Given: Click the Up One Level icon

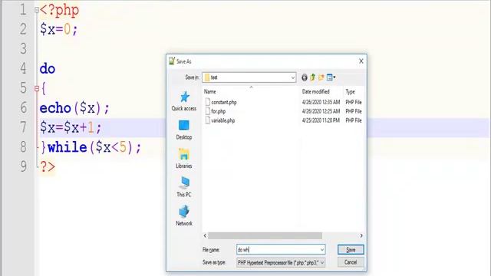Looking at the screenshot, I should [312, 77].
